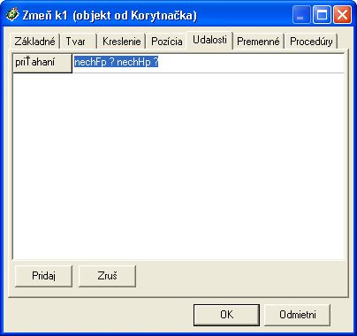Viewport: 357px width, 336px height.
Task: Click the Zruš button
Action: tap(107, 276)
